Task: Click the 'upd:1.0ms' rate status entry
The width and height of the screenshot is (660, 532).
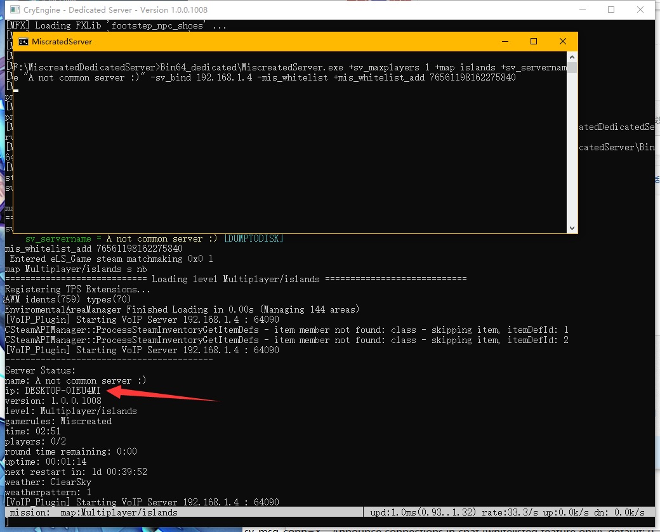Action: tap(507, 512)
